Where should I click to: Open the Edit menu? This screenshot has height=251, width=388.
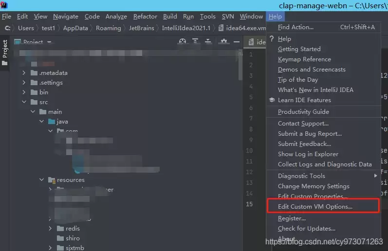tap(22, 17)
